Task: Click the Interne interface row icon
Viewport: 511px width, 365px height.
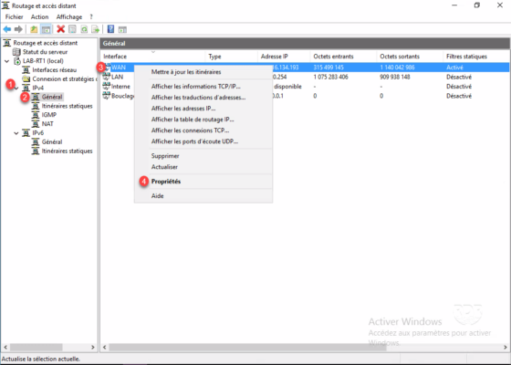Action: click(106, 87)
